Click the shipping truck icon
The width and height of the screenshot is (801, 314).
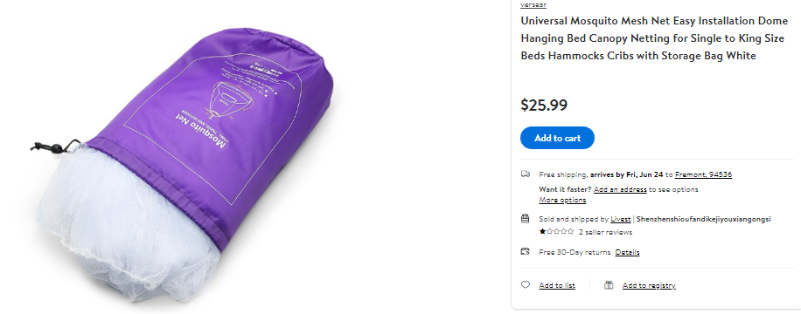click(526, 174)
